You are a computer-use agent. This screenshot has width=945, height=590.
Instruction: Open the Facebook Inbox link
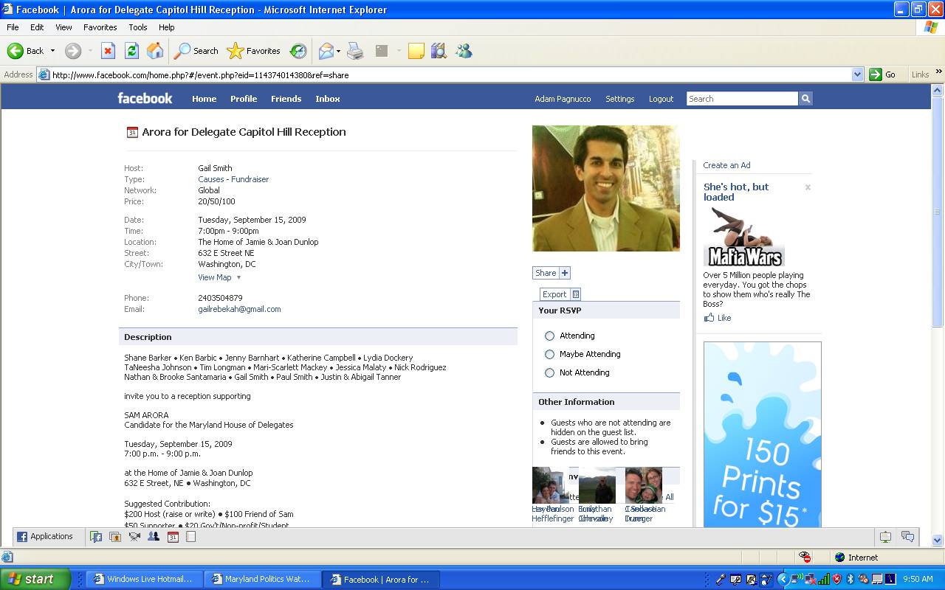click(328, 99)
